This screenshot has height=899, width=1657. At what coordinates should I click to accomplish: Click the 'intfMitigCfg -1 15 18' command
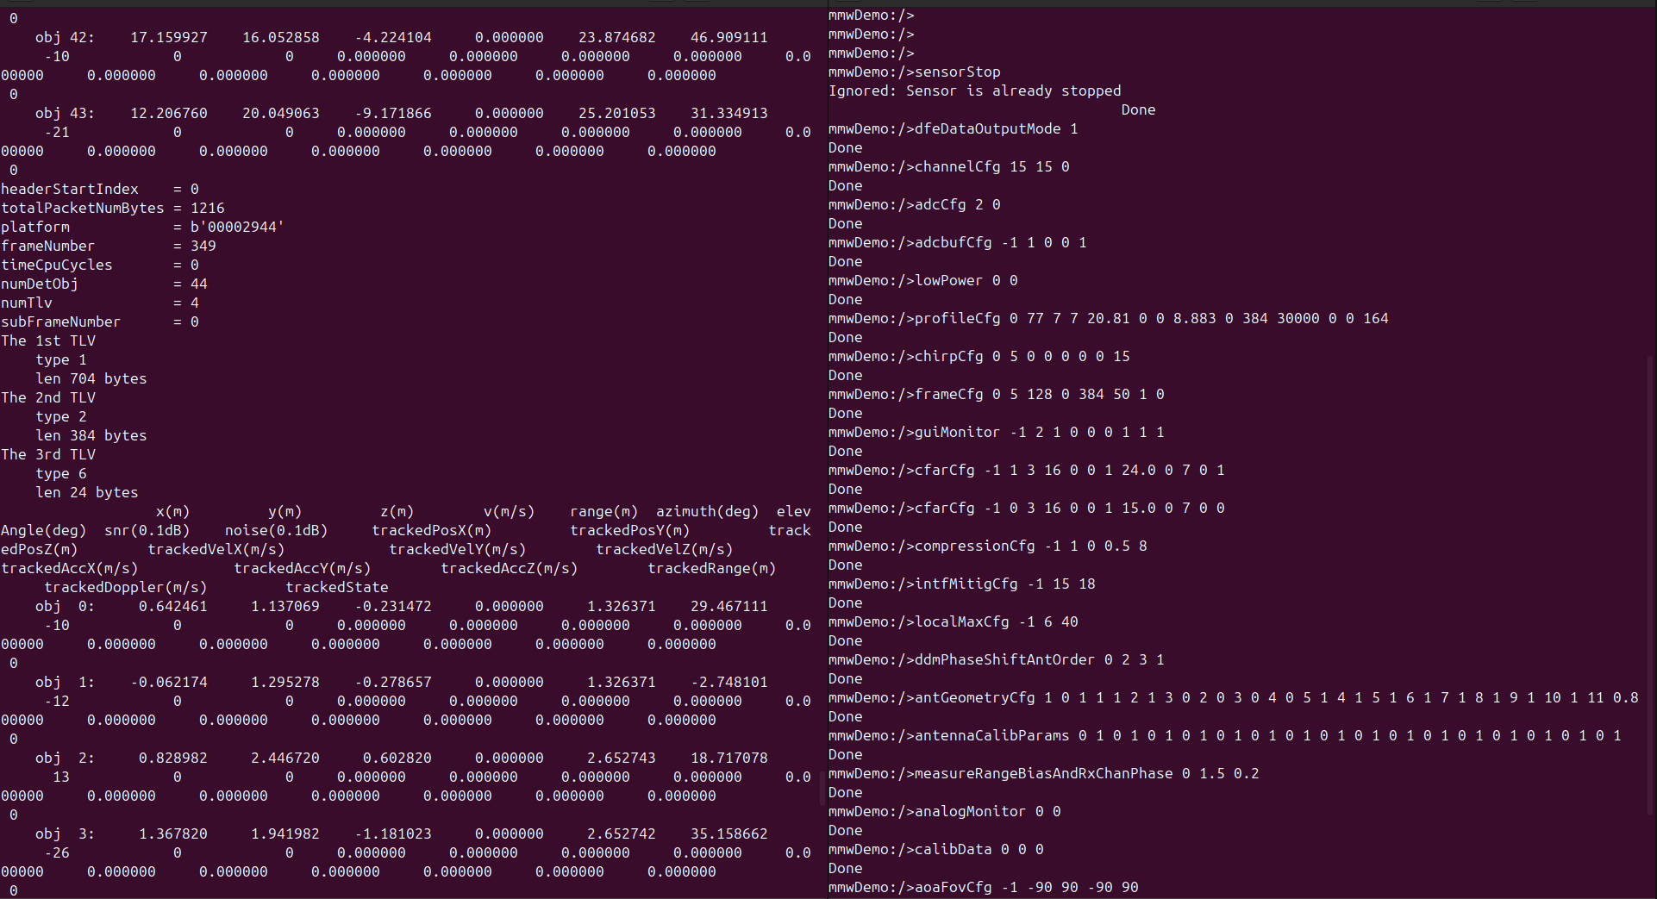point(962,584)
